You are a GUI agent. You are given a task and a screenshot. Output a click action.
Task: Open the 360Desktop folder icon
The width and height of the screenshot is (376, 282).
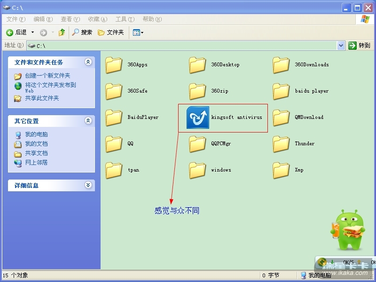click(x=197, y=65)
